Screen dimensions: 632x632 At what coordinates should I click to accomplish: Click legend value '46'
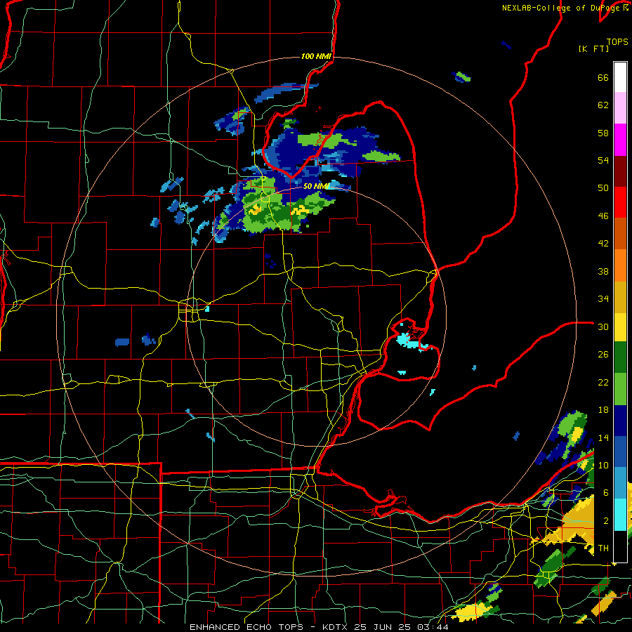pos(603,216)
